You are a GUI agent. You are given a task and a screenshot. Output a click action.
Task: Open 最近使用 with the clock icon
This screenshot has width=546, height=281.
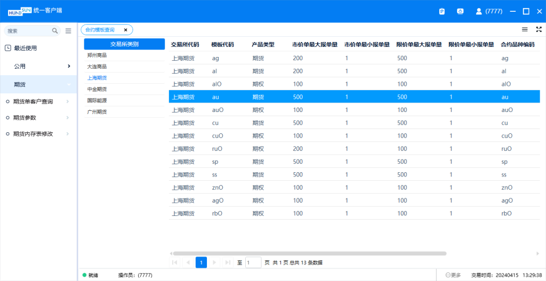25,48
